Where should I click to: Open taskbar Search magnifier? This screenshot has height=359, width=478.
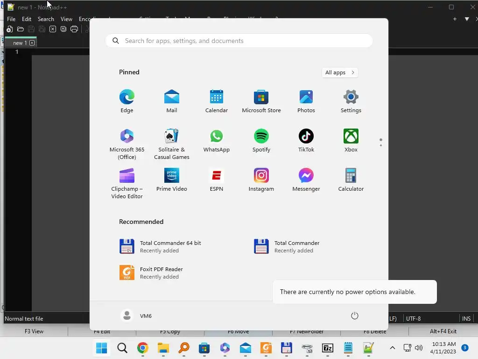tap(122, 348)
